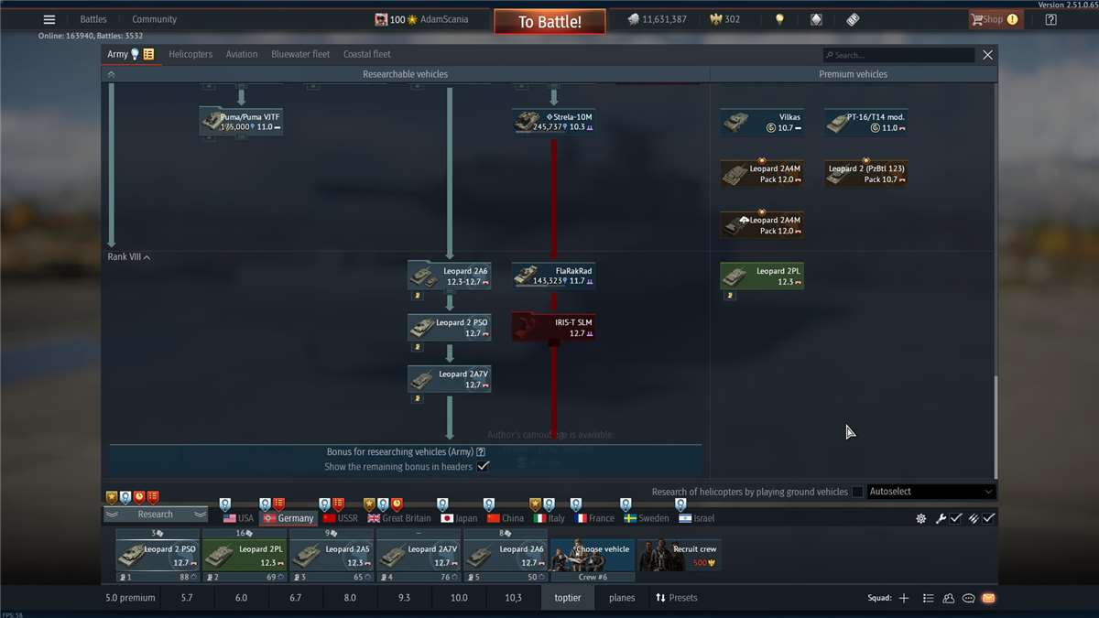Uncheck Show the remaining bonus in headers
This screenshot has width=1099, height=618.
click(484, 466)
